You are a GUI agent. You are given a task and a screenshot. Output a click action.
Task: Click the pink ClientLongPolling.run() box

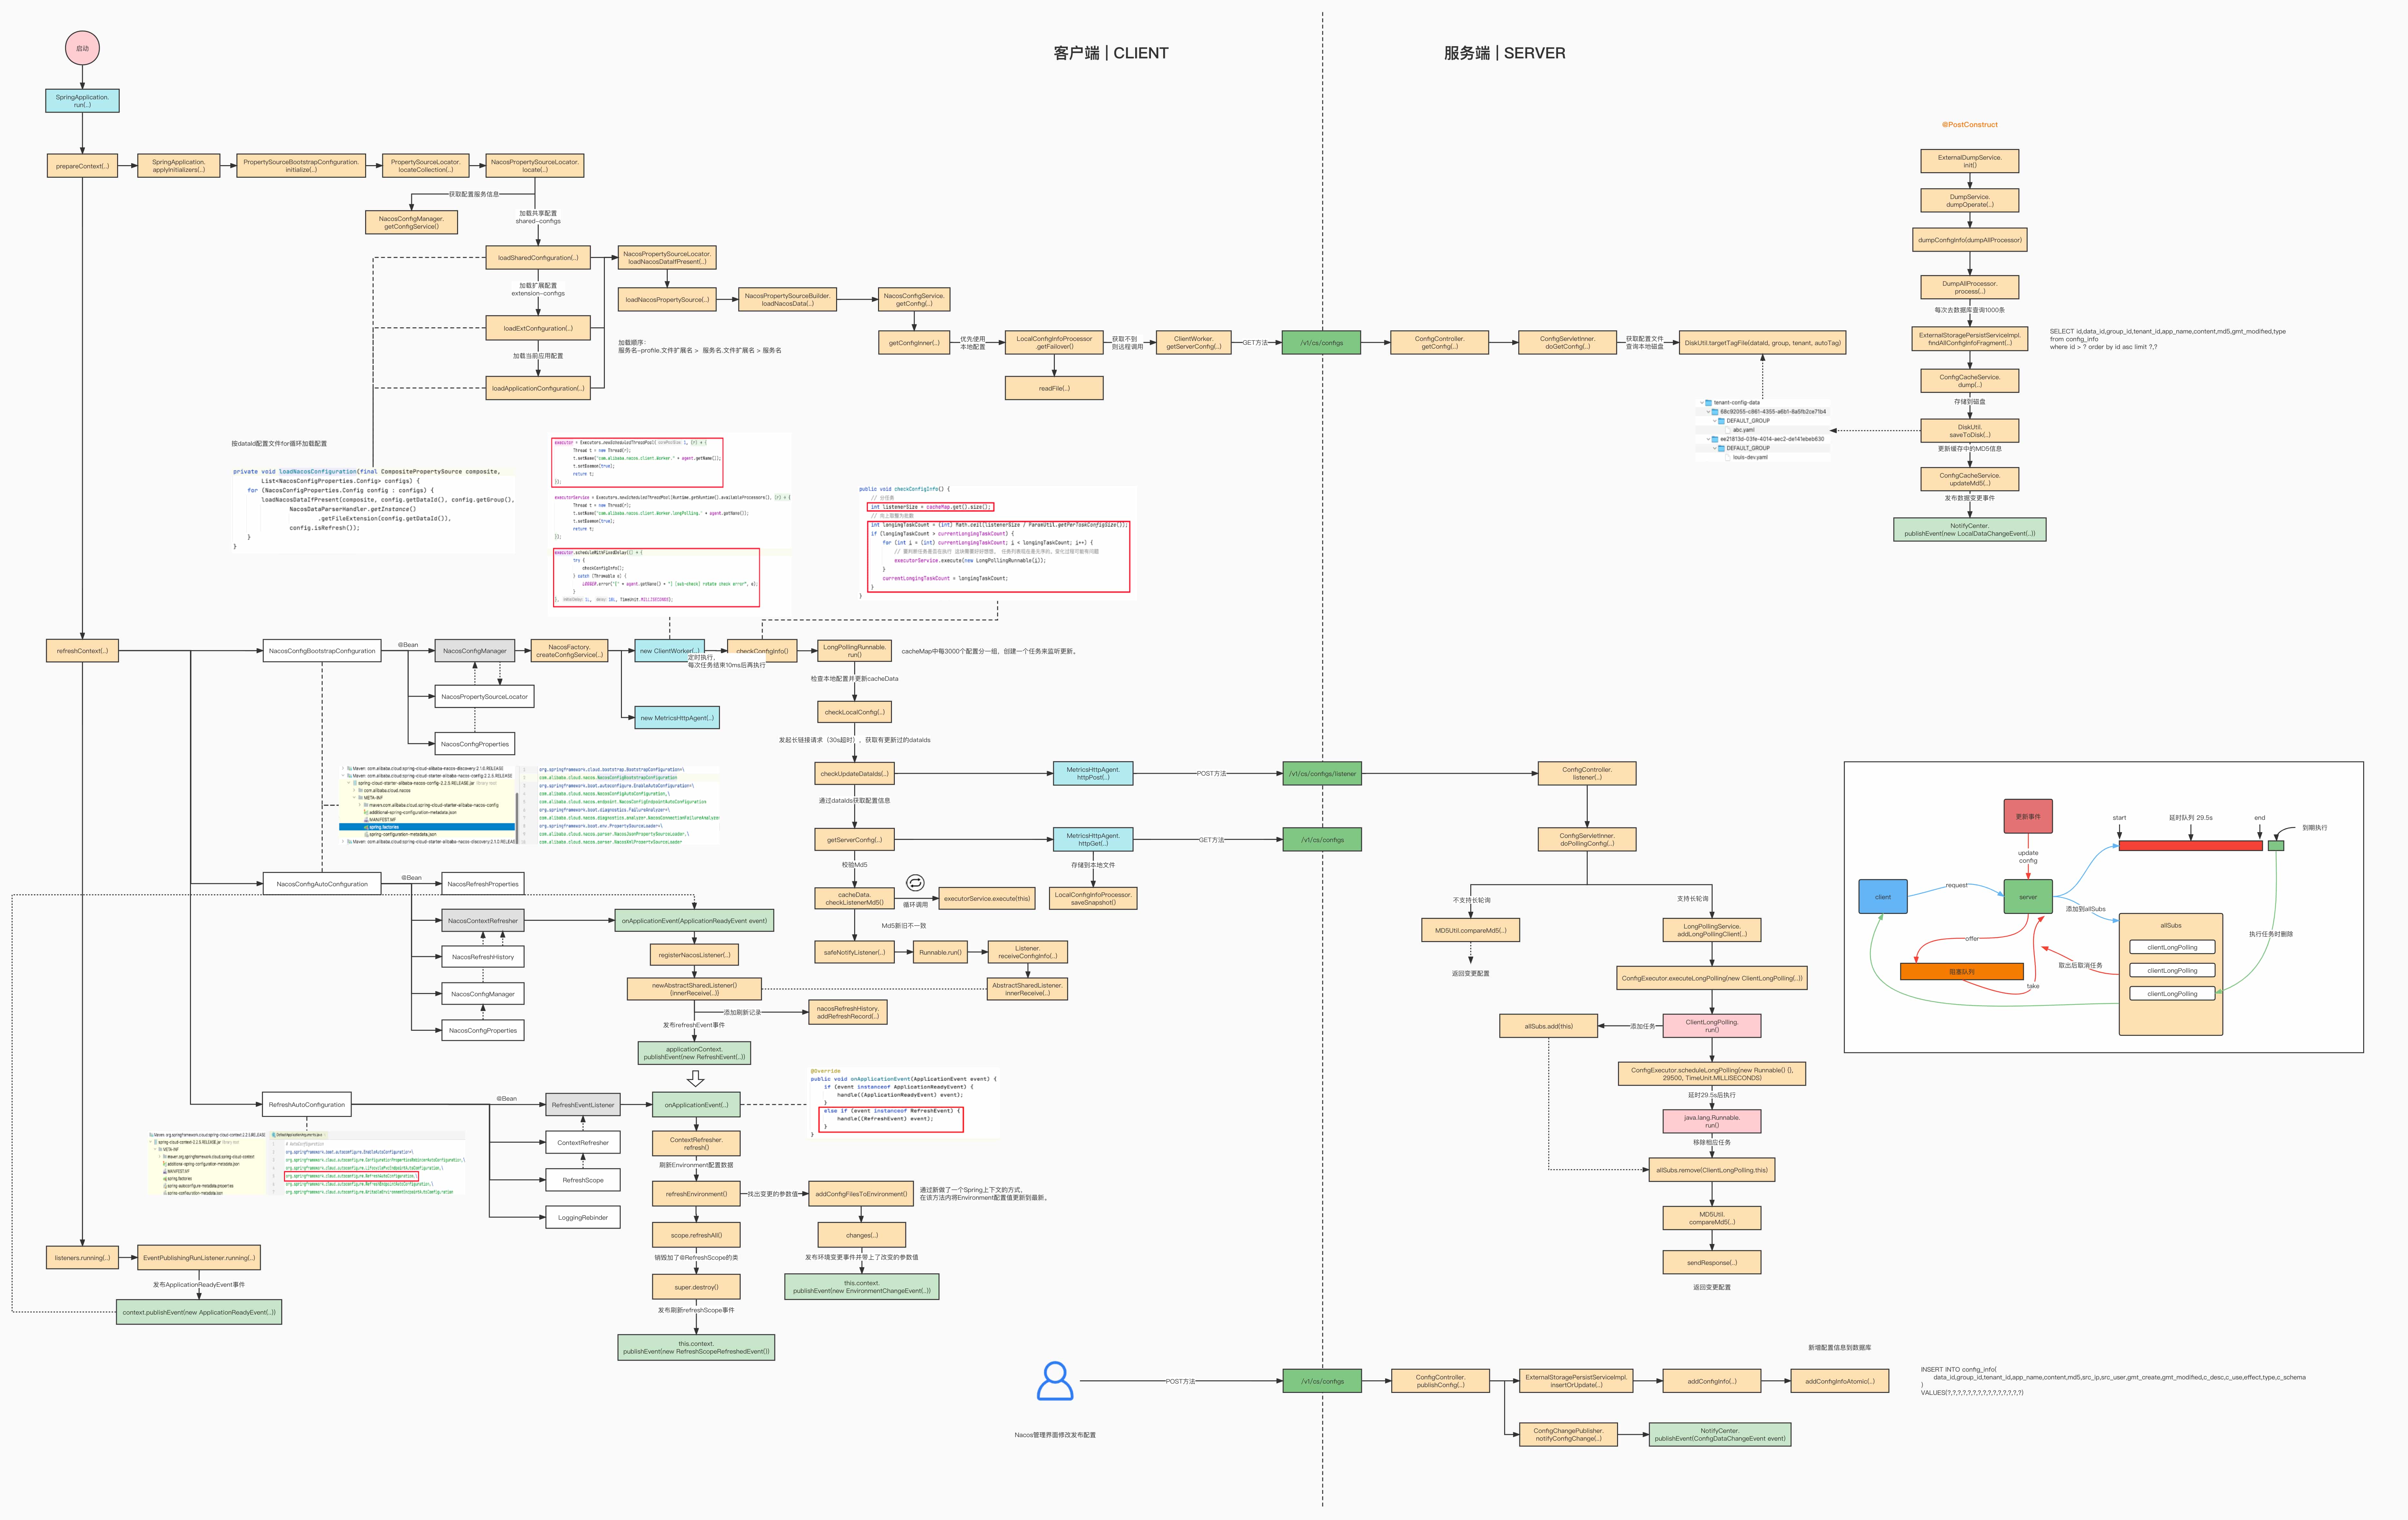1712,1026
